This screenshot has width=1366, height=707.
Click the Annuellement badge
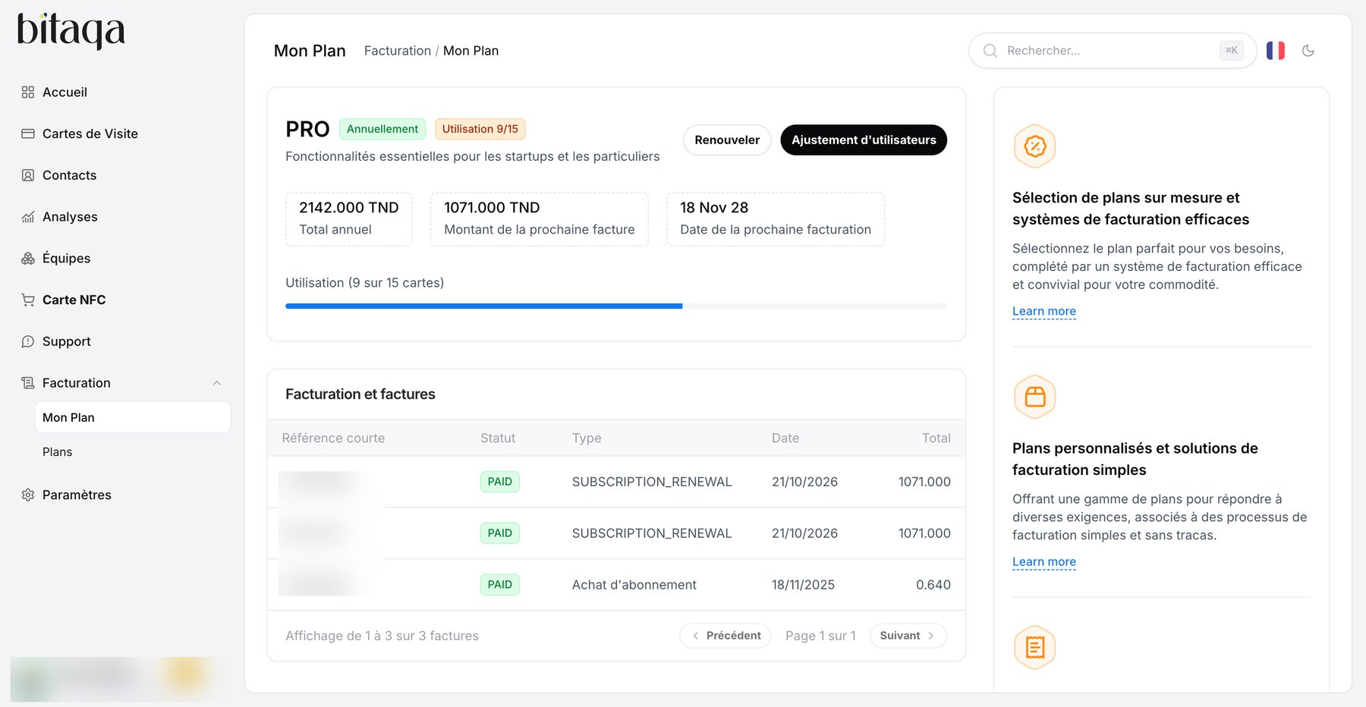tap(382, 129)
